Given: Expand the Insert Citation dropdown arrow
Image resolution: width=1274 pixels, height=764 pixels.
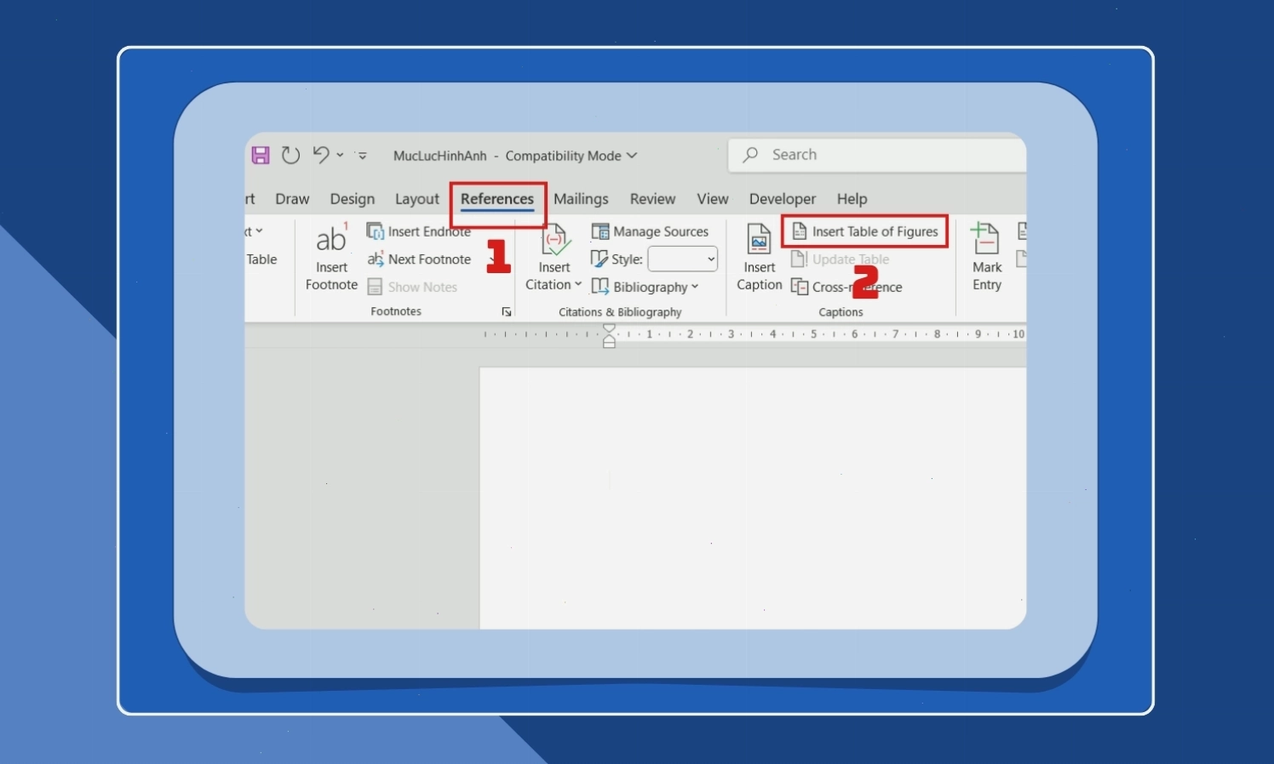Looking at the screenshot, I should pyautogui.click(x=578, y=285).
